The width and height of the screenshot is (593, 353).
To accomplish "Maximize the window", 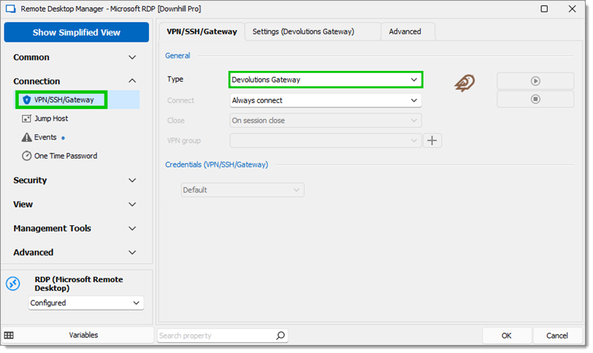I will 544,9.
